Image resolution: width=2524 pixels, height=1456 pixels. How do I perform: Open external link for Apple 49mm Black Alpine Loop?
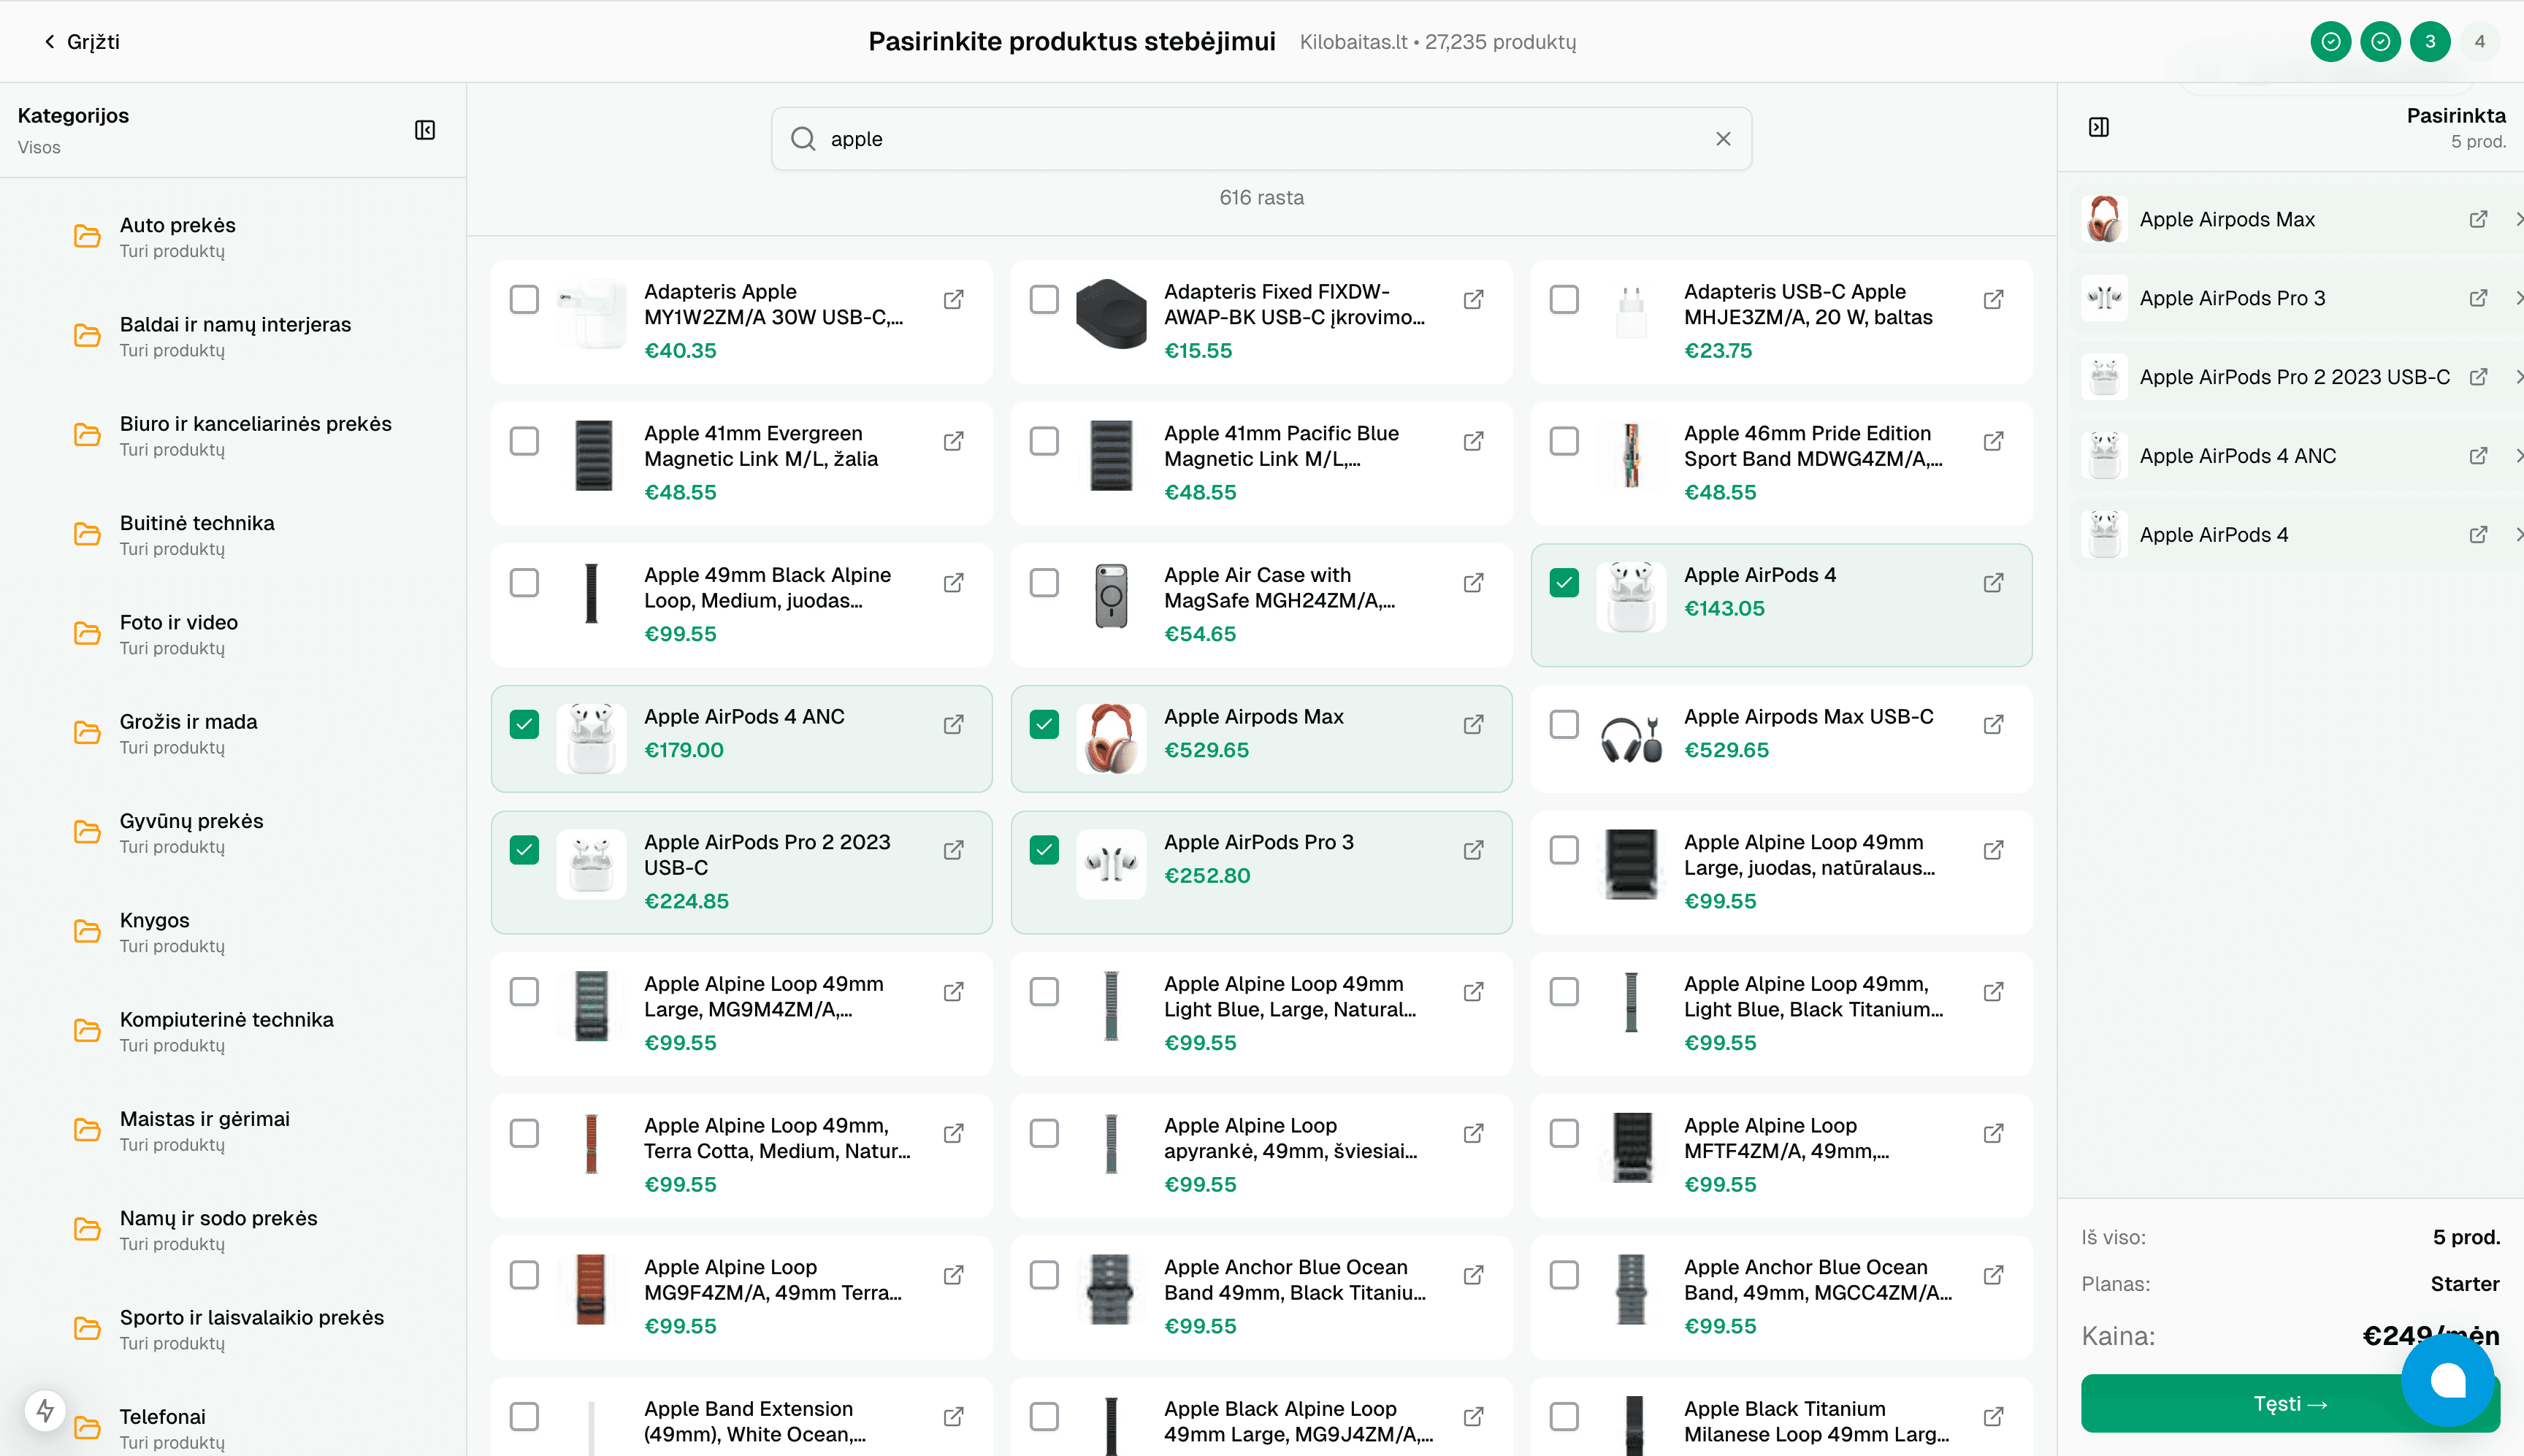[953, 583]
